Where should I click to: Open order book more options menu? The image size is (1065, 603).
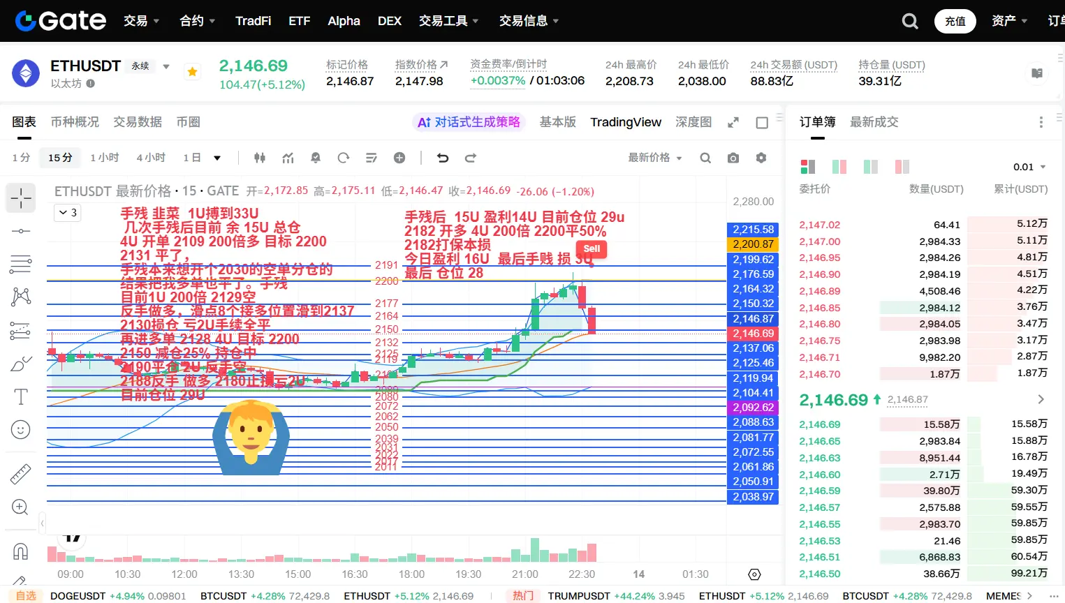click(x=1041, y=122)
